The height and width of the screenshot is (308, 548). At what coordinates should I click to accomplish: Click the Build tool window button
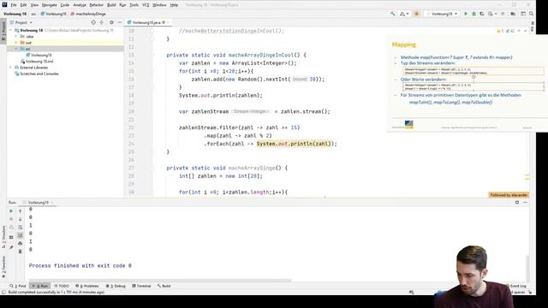tap(164, 286)
